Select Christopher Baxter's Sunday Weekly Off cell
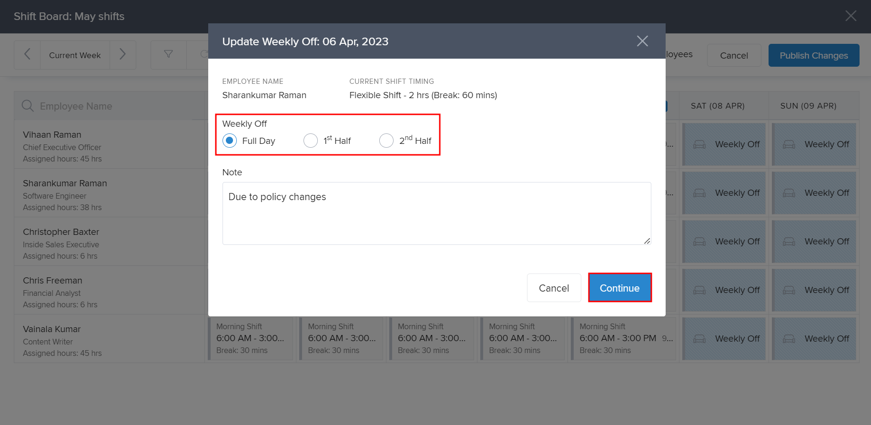Screen dimensions: 871x425 click(813, 242)
